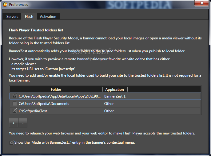
Task: Enable the C:\Users\Softpedia\Documents folder checkbox
Action: pyautogui.click(x=14, y=103)
